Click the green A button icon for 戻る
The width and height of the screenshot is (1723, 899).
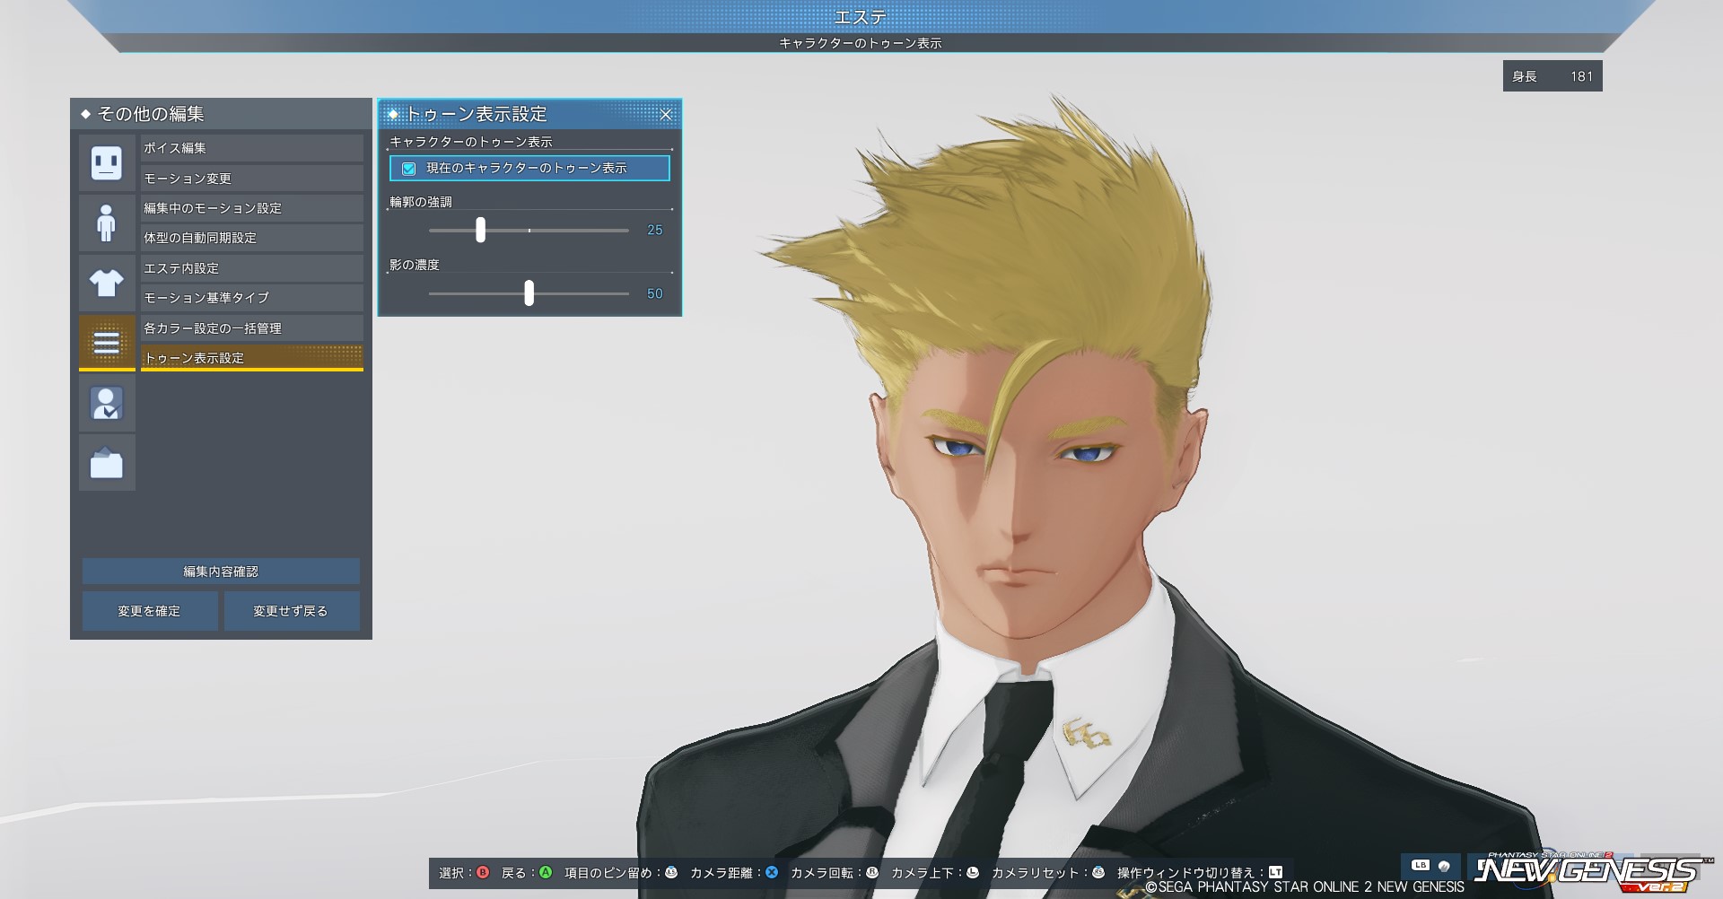pos(546,872)
